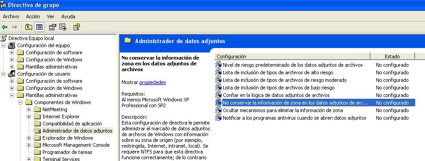This screenshot has height=161, width=425.
Task: Open the Acción menu
Action: click(33, 16)
